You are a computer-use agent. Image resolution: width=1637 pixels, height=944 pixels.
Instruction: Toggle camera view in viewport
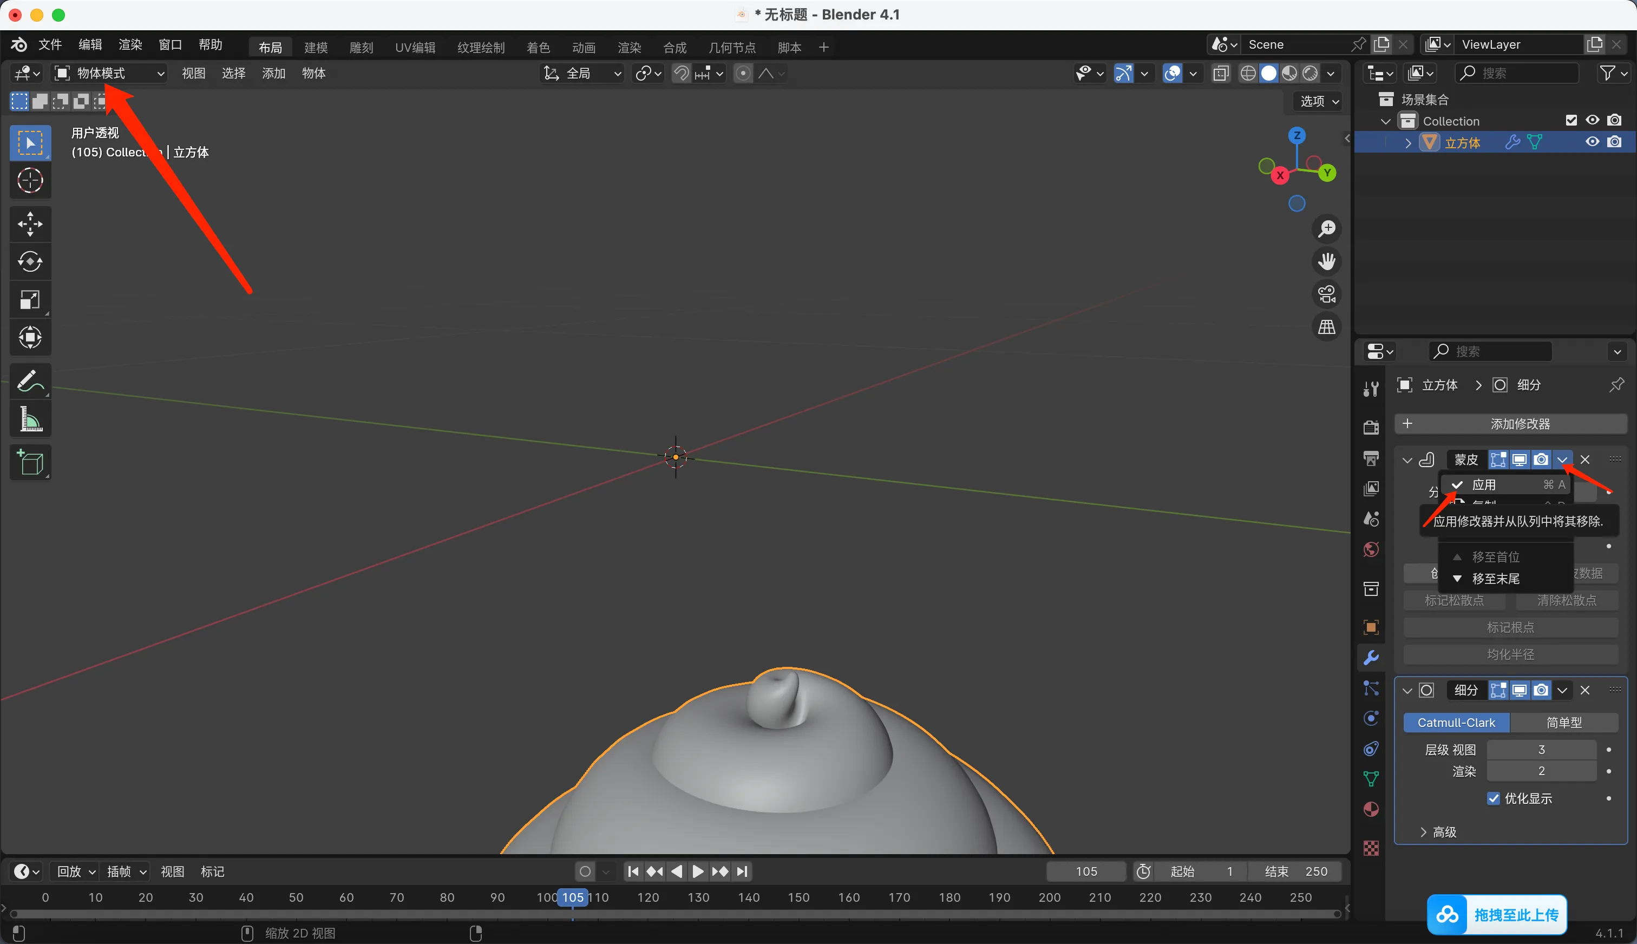pyautogui.click(x=1326, y=294)
